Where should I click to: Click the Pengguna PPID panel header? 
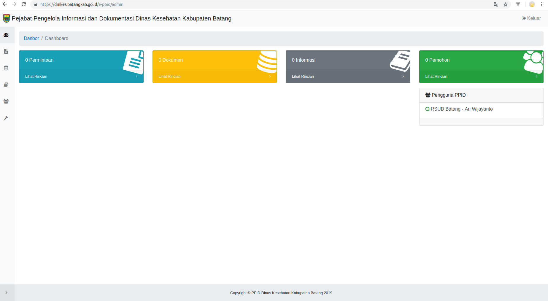tap(481, 95)
